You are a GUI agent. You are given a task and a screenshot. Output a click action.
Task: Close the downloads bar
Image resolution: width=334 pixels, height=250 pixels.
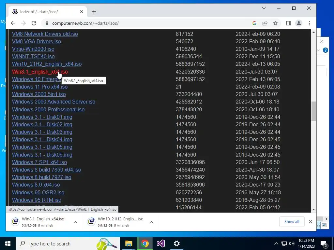(311, 222)
